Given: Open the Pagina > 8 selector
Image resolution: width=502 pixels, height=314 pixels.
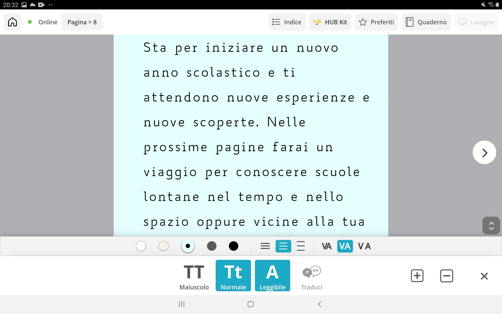Looking at the screenshot, I should (82, 22).
